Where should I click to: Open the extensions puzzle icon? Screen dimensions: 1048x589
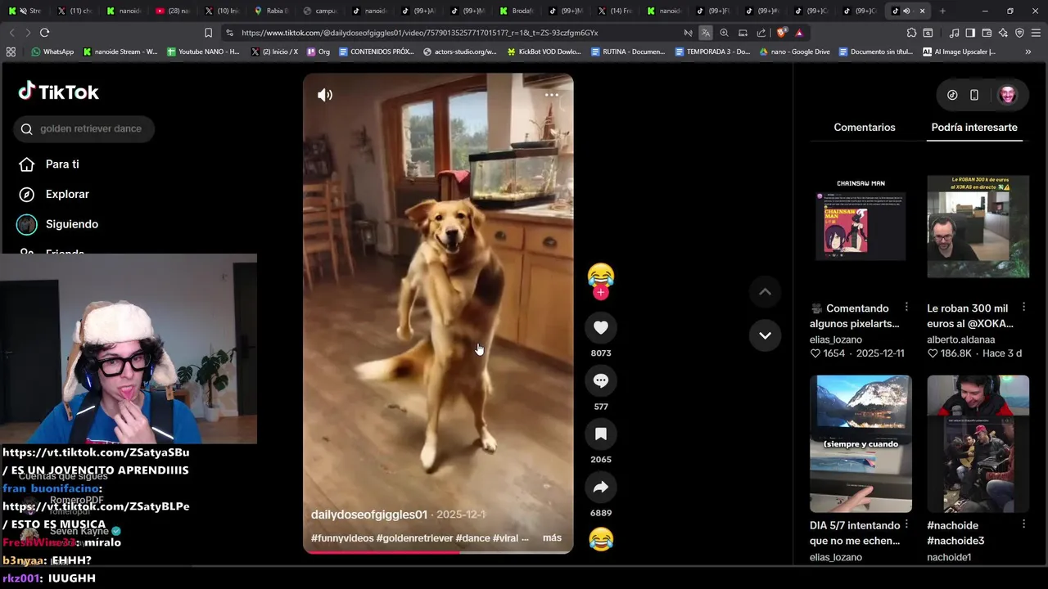pos(911,33)
